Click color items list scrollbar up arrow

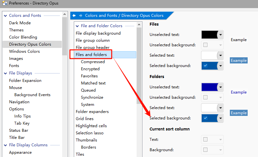139,25
